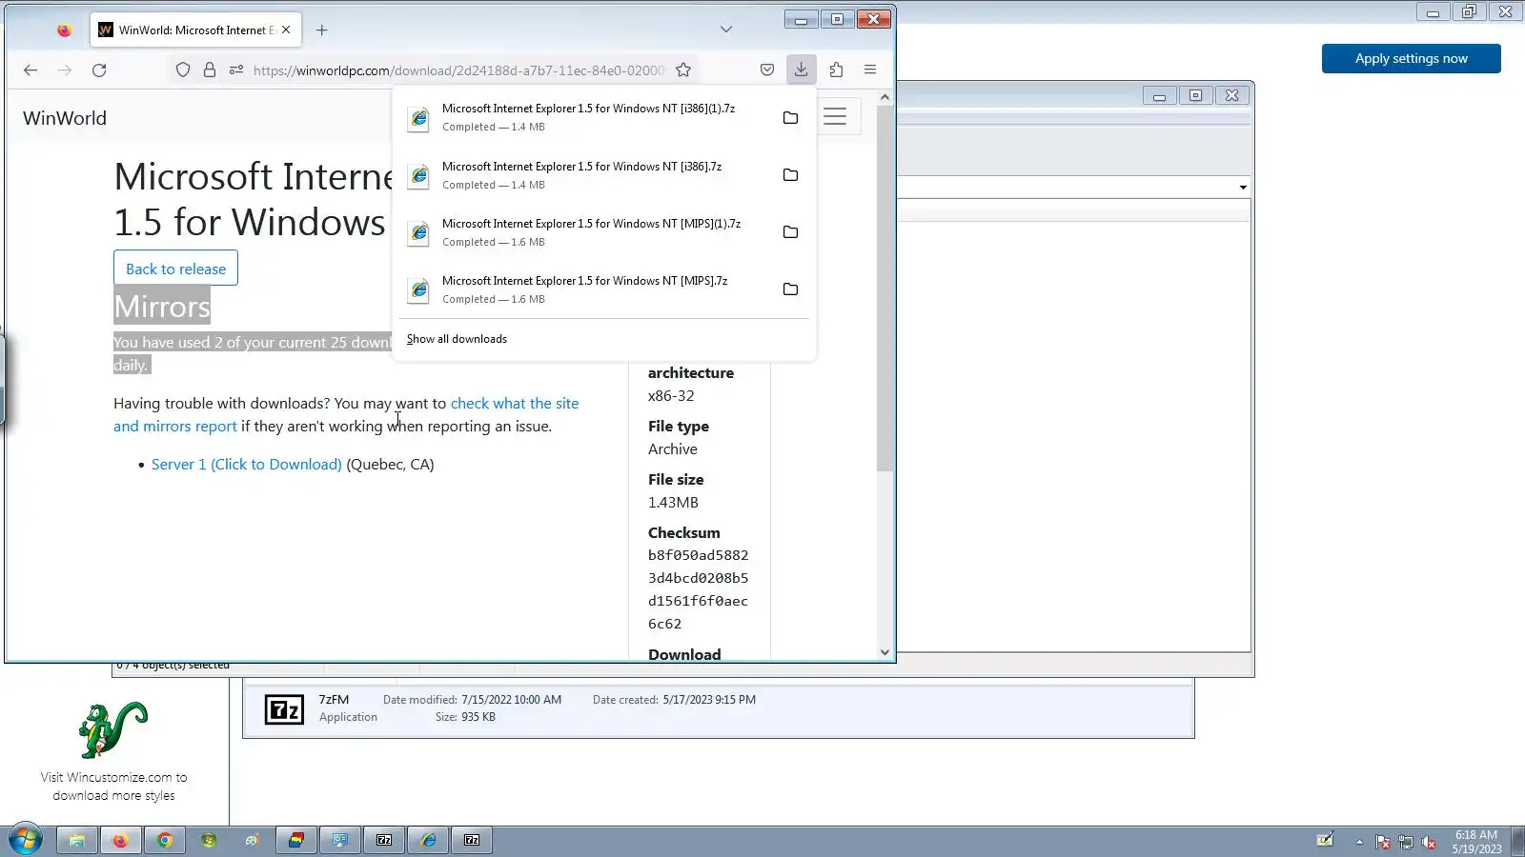
Task: Launch Google Chrome from the taskbar
Action: pos(164,840)
